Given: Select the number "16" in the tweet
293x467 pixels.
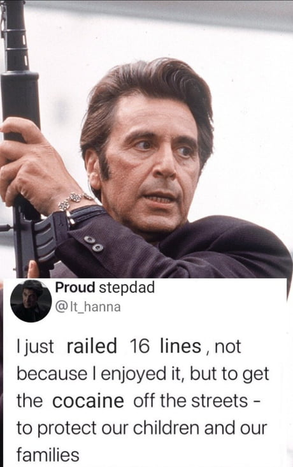Looking at the screenshot, I should [x=139, y=346].
